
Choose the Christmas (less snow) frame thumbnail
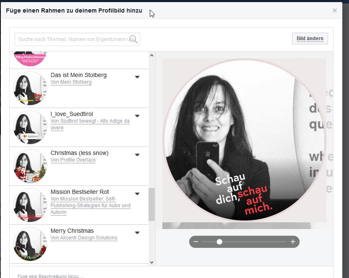[30, 166]
